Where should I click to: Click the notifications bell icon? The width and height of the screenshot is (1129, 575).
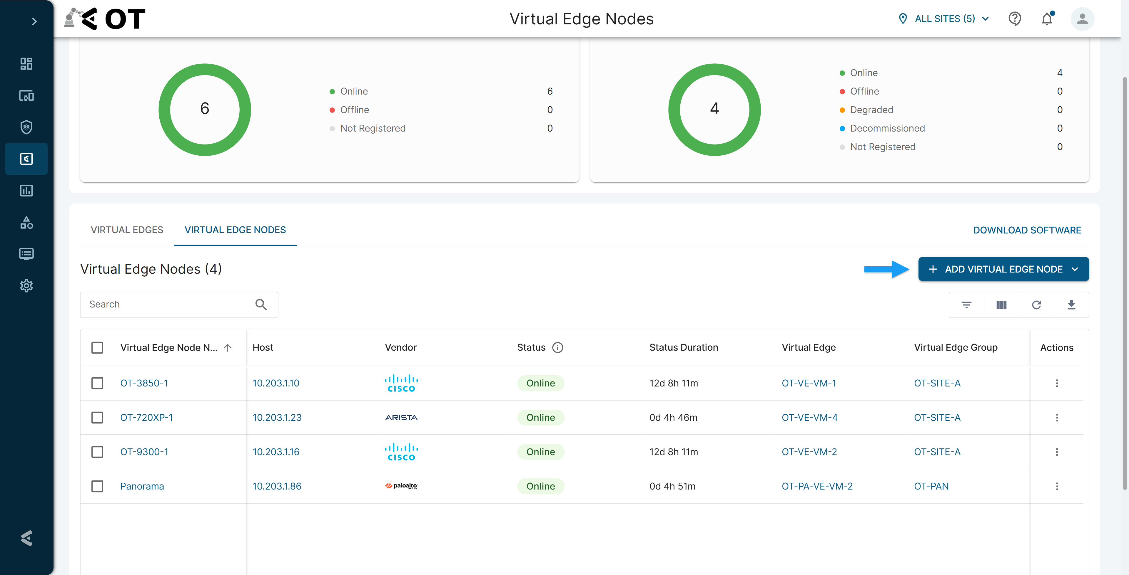coord(1047,19)
